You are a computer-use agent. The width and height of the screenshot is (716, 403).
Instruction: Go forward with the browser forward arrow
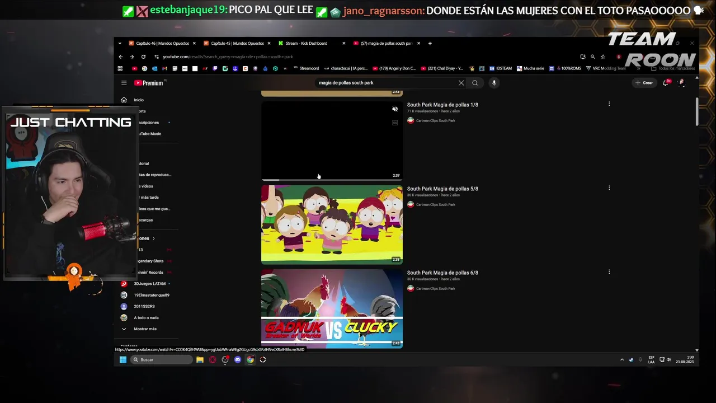click(131, 57)
